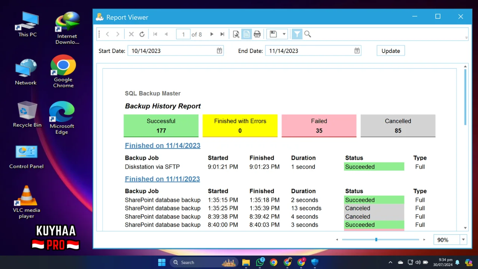The image size is (478, 269).
Task: Select the VLC media player shortcut
Action: pyautogui.click(x=27, y=202)
